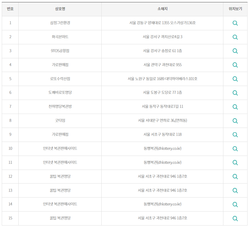Image resolution: width=249 pixels, height=227 pixels.
Task: Click row number 5 cell
Action: (10, 79)
